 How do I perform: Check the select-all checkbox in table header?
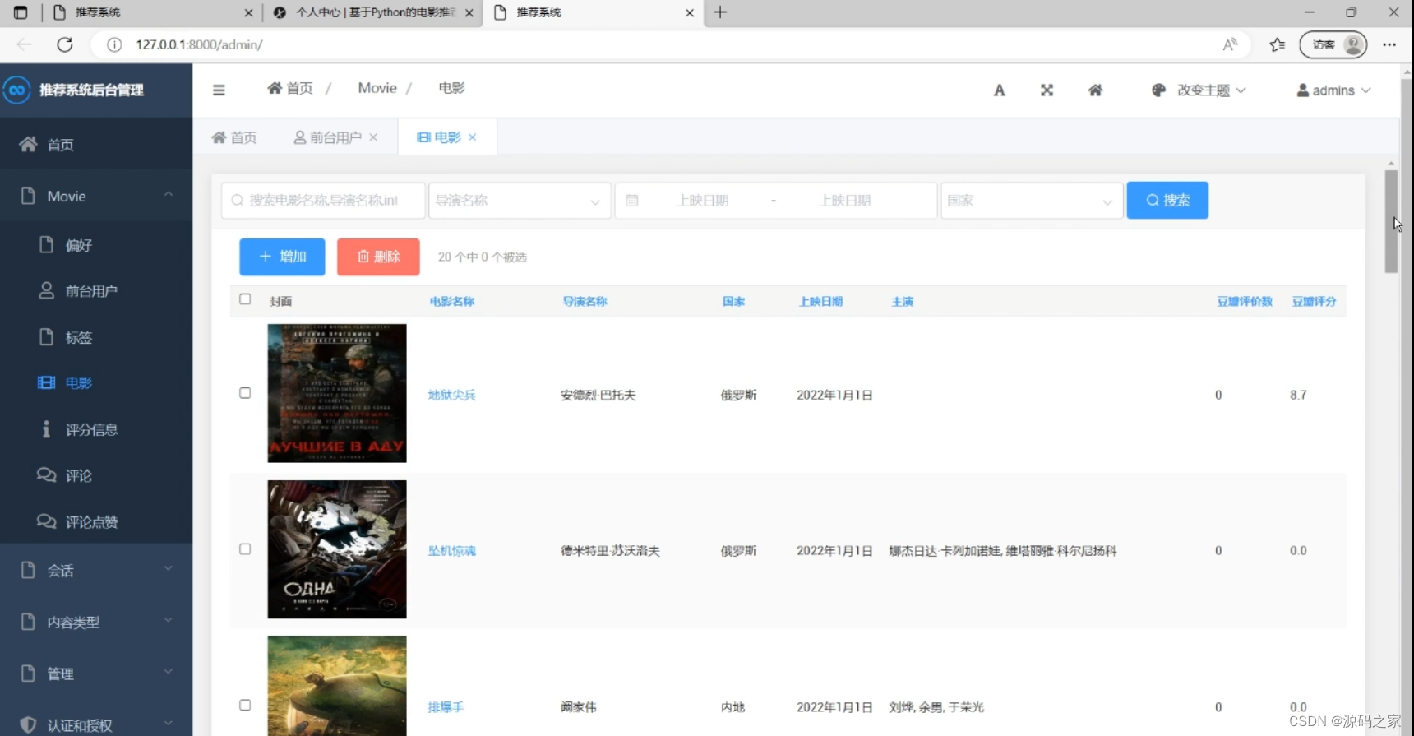pos(245,299)
